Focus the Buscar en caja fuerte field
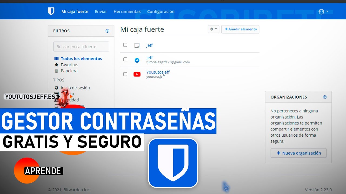The image size is (346, 194). point(81,47)
